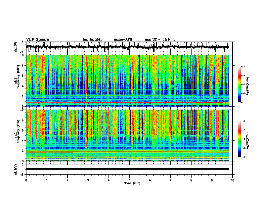Click the ch.1 spectrogram color scale bar
Image resolution: width=262 pixels, height=202 pixels.
(239, 84)
